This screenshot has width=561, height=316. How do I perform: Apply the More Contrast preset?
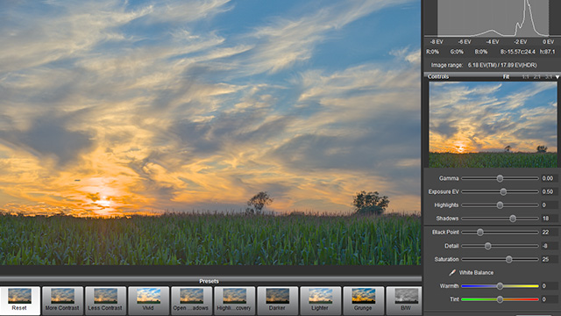(x=62, y=300)
